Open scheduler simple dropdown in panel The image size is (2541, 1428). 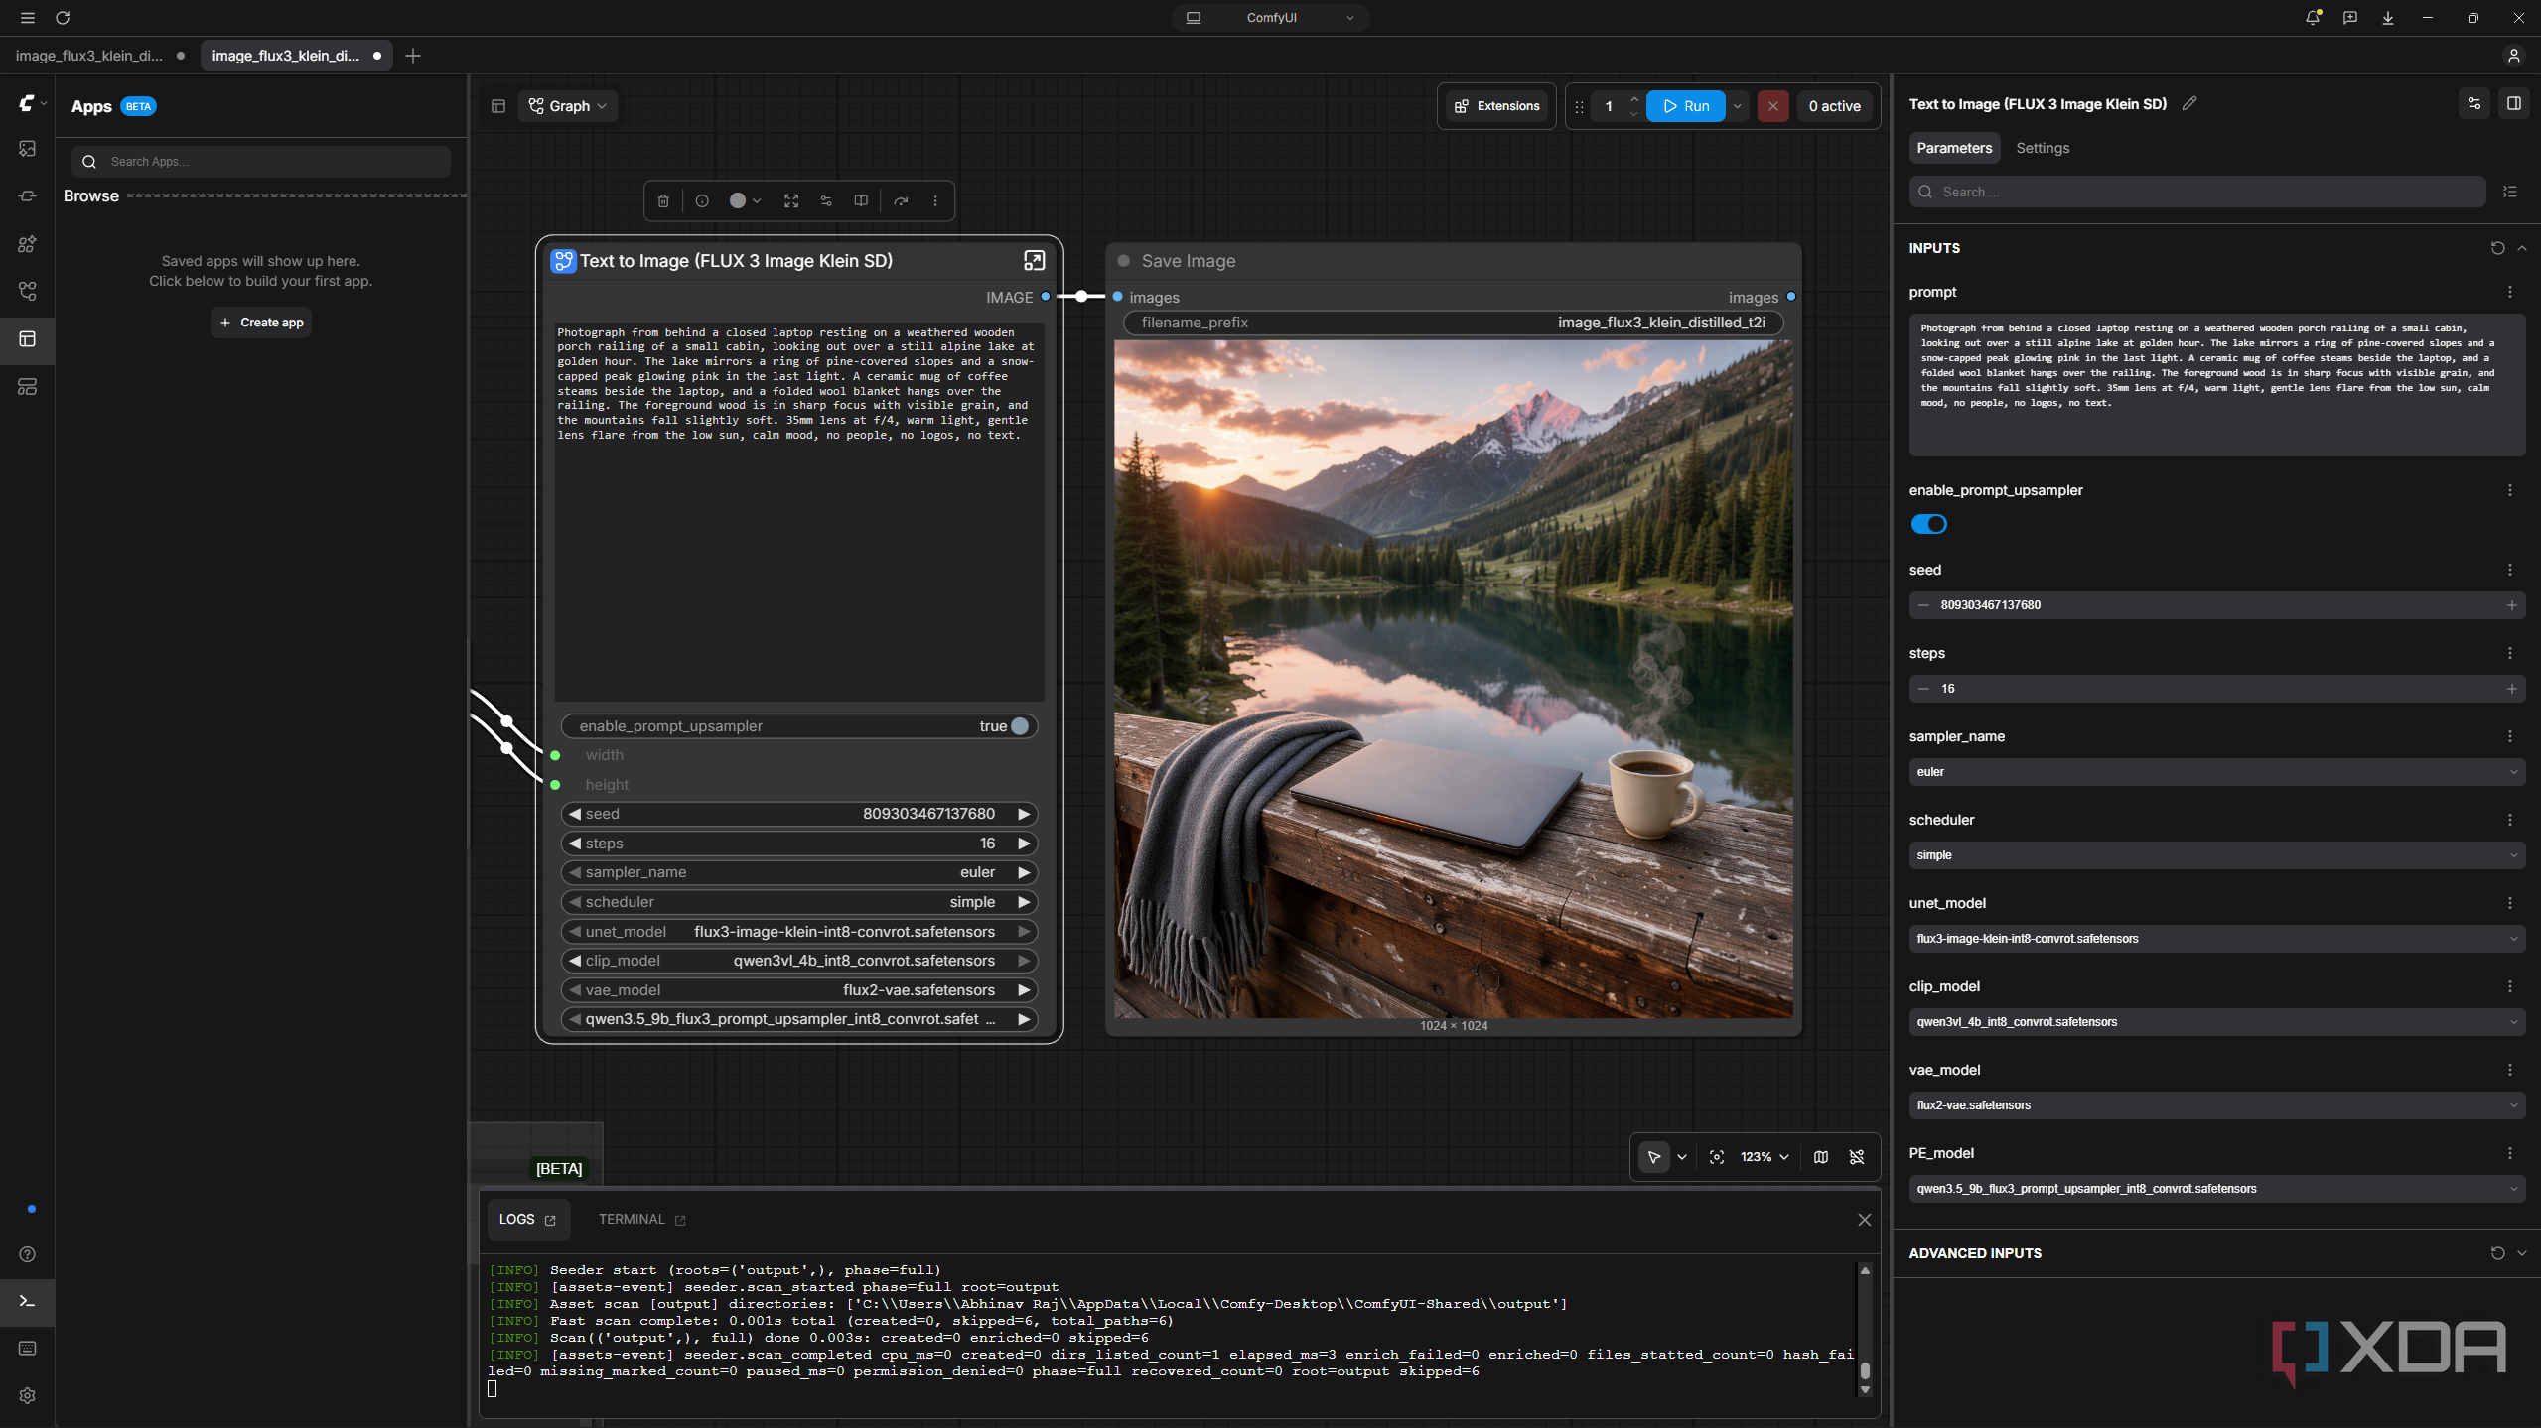[2216, 855]
